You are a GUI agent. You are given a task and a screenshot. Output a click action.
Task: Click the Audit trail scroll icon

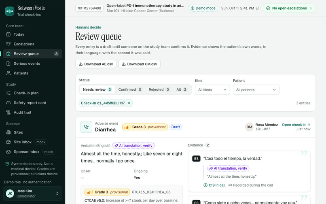pyautogui.click(x=8, y=113)
